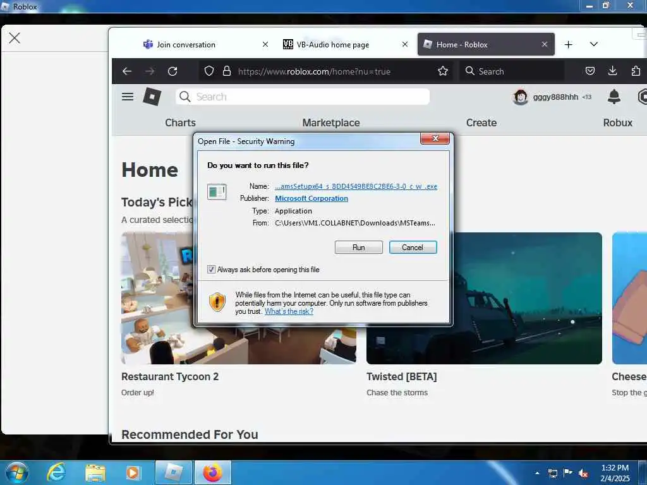This screenshot has height=485, width=647.
Task: Click the Roblox logo icon
Action: pos(152,97)
